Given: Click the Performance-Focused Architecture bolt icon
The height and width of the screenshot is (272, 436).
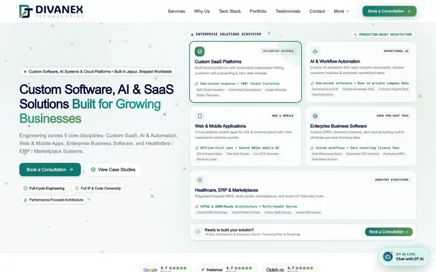Looking at the screenshot, I should 25,200.
